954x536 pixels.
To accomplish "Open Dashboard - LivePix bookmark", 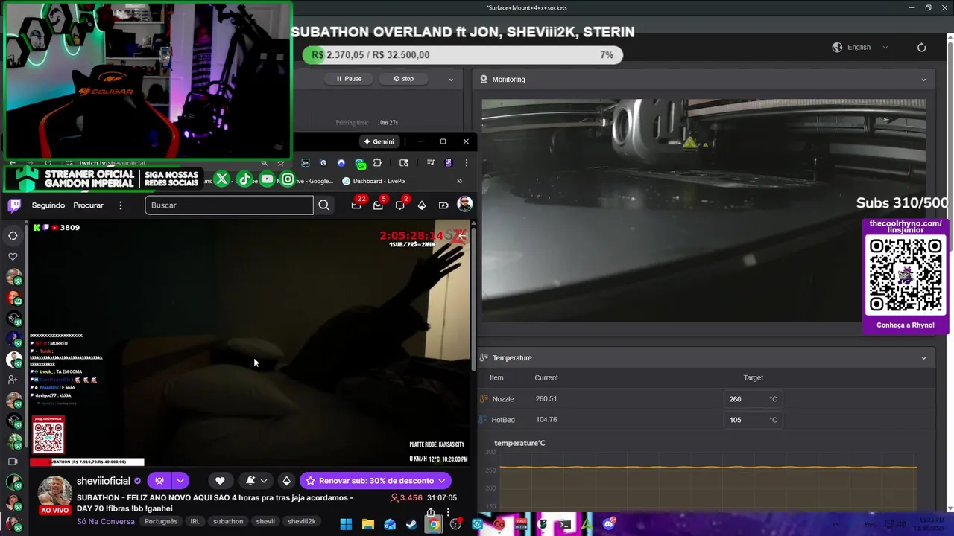I will (374, 181).
